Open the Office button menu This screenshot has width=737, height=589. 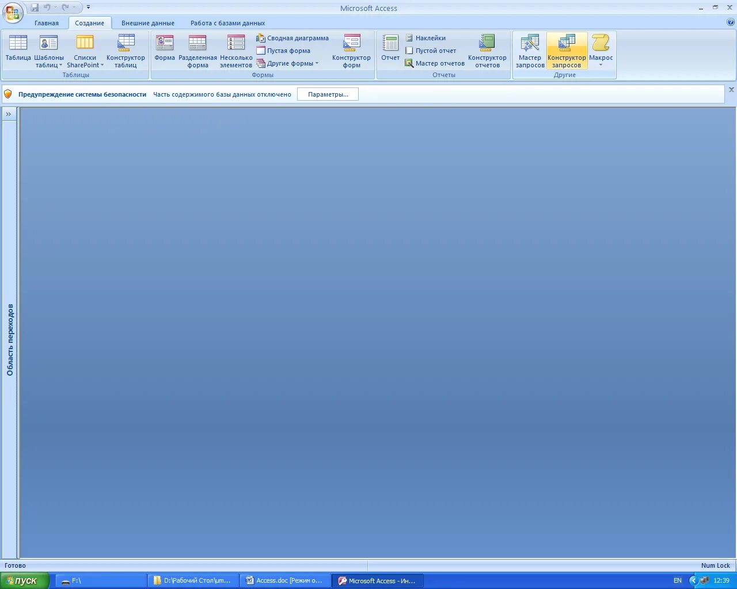(13, 13)
